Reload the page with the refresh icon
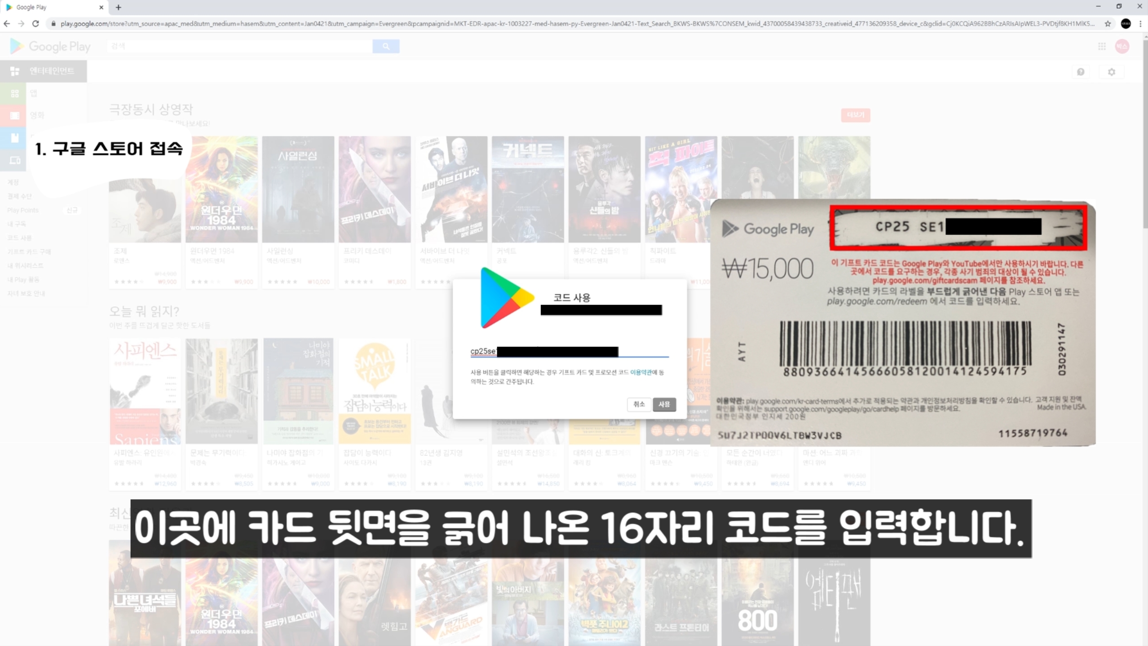Viewport: 1148px width, 646px height. [x=35, y=23]
